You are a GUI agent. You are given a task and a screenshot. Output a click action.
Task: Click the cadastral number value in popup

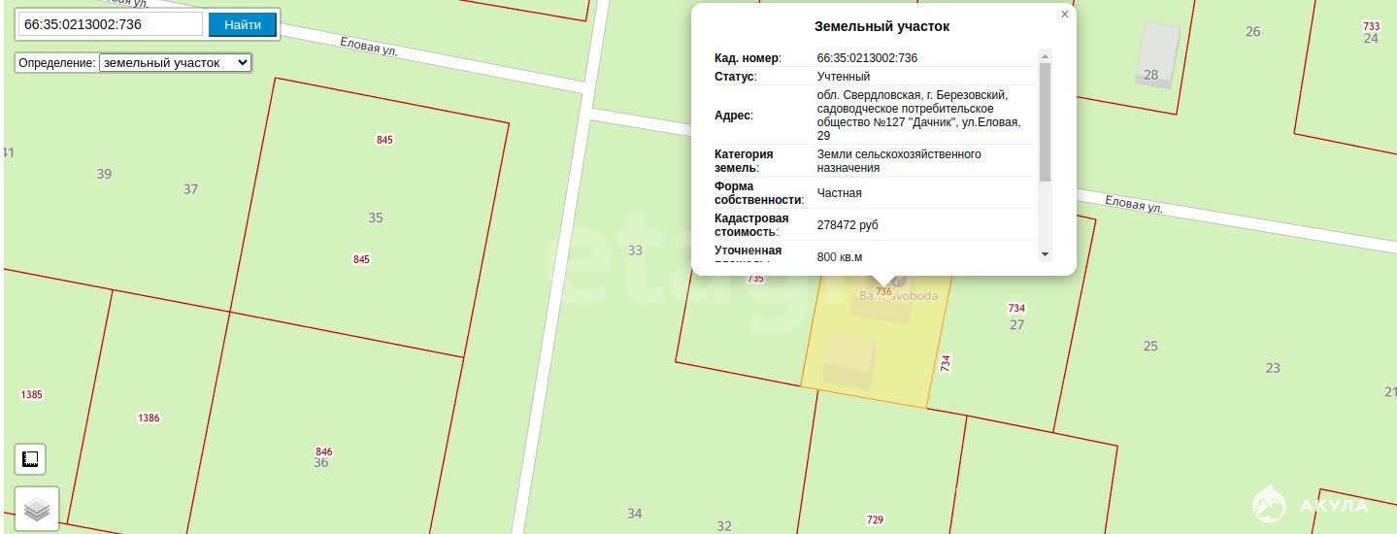pyautogui.click(x=867, y=58)
